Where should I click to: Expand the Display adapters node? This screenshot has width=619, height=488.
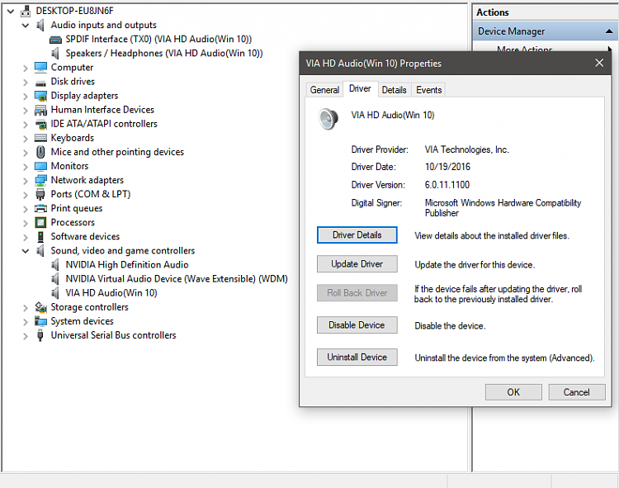pos(26,97)
